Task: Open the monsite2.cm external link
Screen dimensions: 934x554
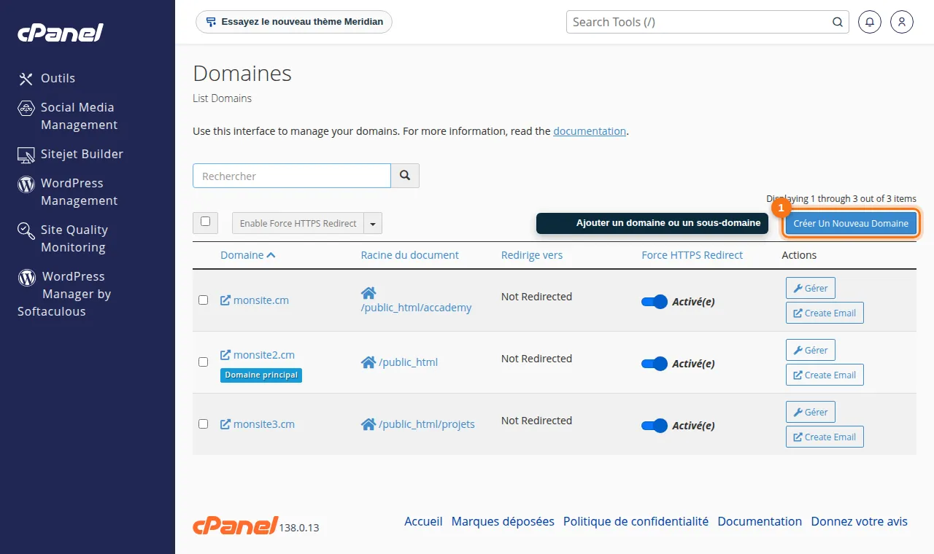Action: [x=258, y=355]
